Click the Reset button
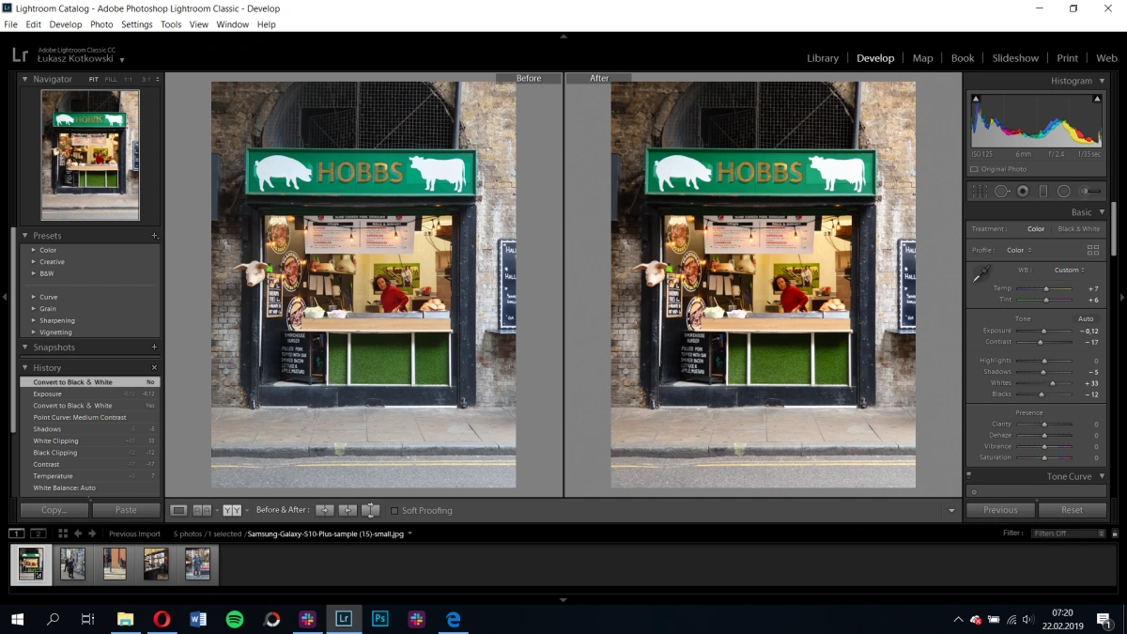This screenshot has width=1127, height=634. (1072, 510)
